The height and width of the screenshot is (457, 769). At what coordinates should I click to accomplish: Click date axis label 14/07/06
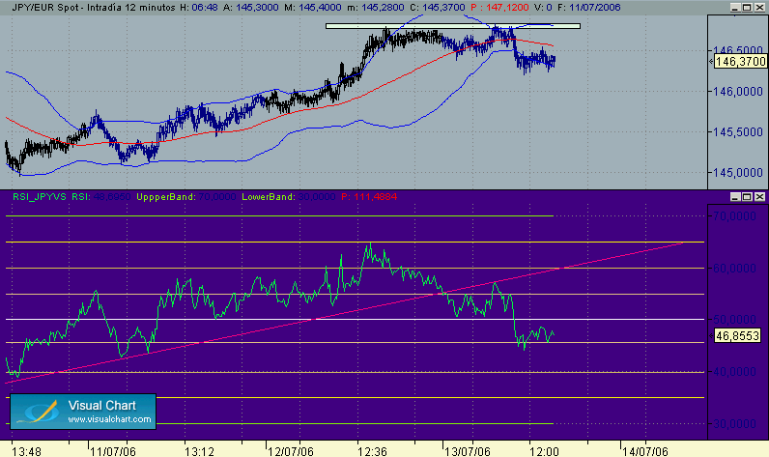[x=645, y=451]
